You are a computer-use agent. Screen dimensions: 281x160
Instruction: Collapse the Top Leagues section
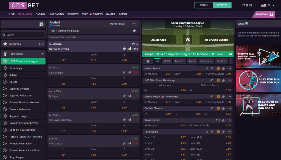[x=43, y=54]
